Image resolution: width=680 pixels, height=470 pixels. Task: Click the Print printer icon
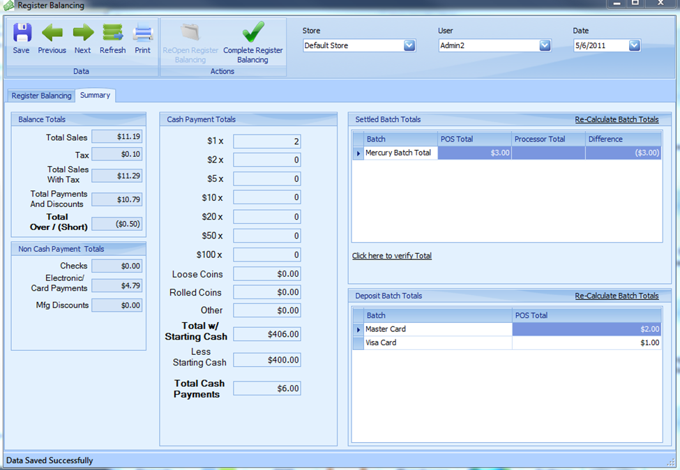(x=143, y=33)
